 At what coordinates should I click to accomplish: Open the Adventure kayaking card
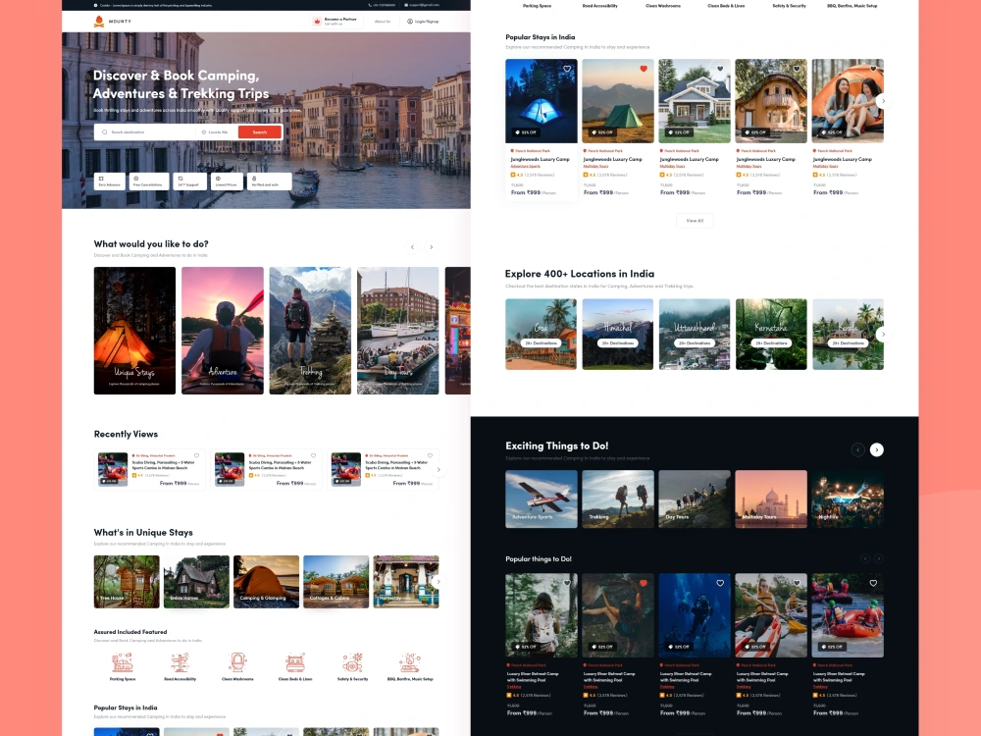tap(222, 331)
